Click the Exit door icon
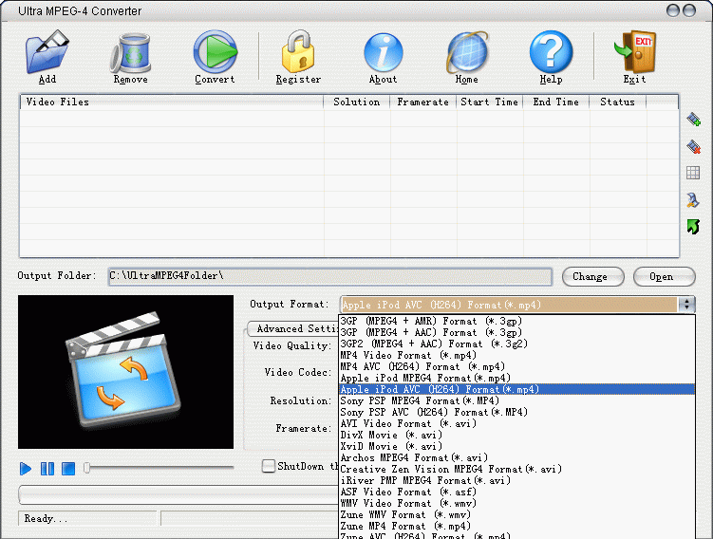 point(635,52)
